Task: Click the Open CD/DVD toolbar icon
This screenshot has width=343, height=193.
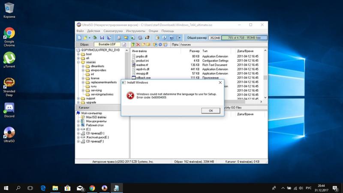Action: (95, 38)
